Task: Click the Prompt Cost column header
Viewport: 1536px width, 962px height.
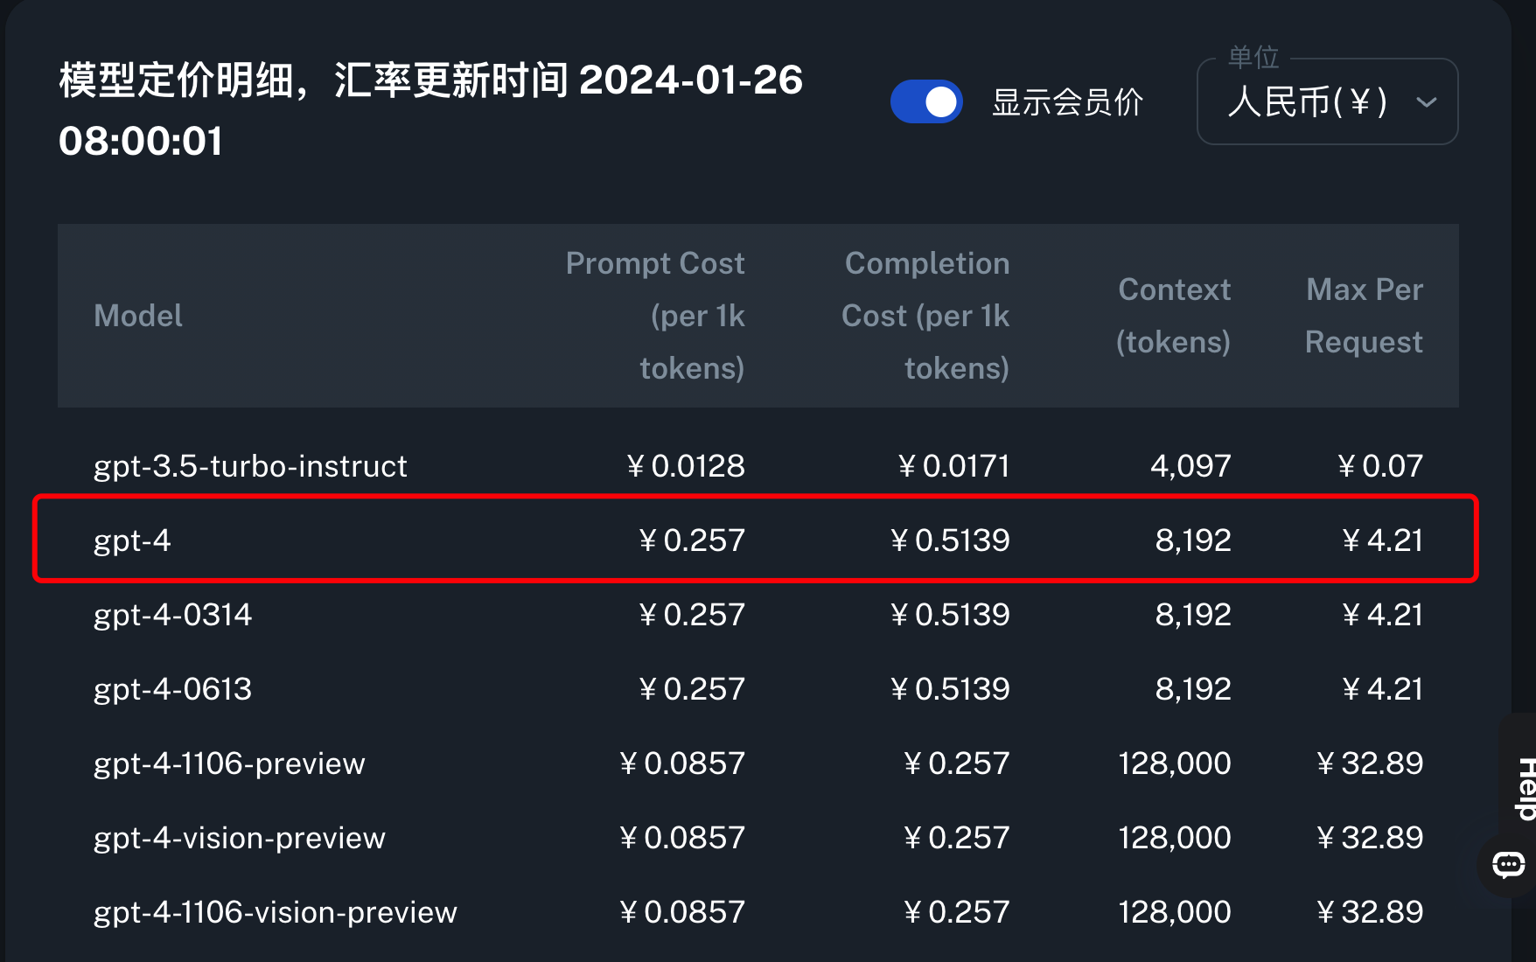Action: (655, 316)
